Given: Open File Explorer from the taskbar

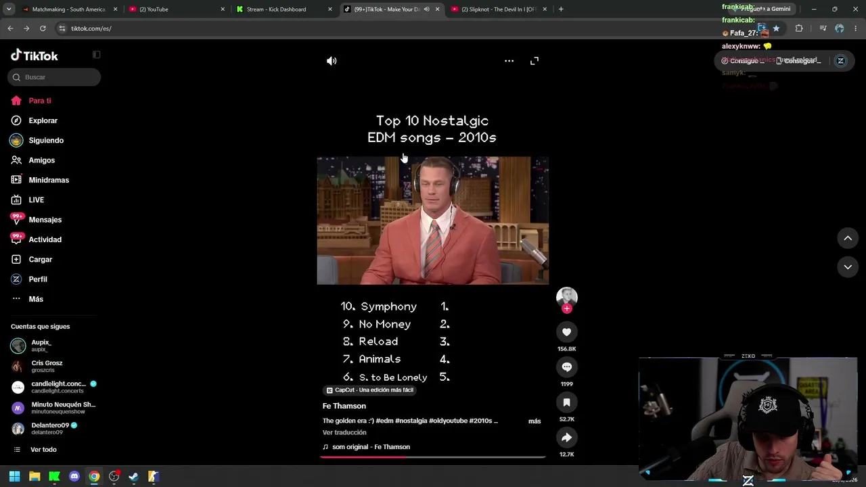Looking at the screenshot, I should click(x=35, y=476).
